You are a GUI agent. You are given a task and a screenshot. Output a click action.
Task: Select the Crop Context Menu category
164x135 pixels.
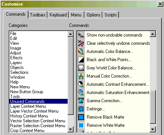tap(38, 131)
